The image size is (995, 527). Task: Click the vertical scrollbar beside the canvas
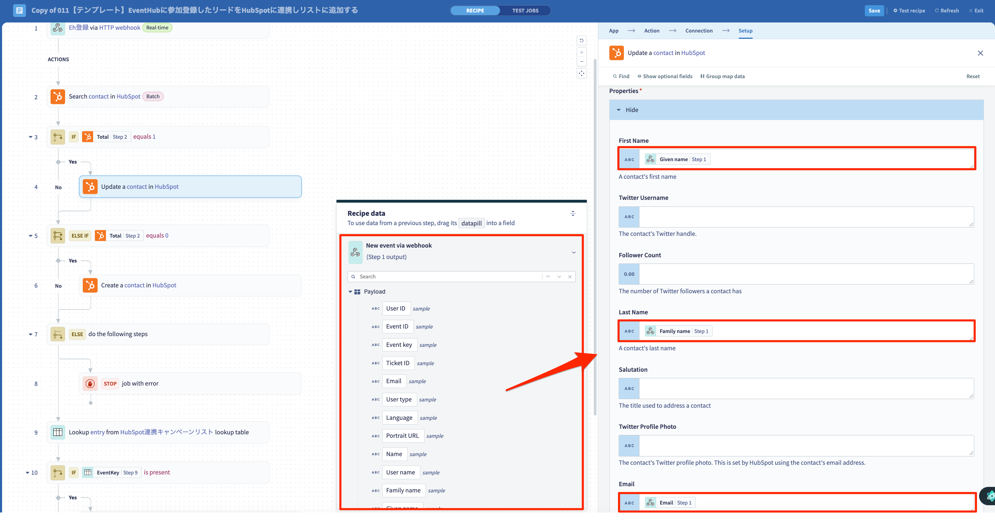coord(595,237)
